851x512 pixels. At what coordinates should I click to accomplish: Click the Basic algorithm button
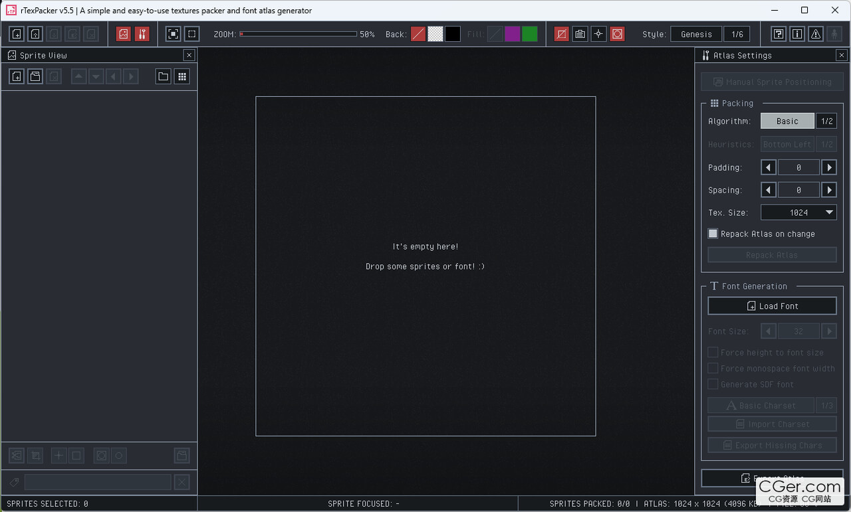coord(787,121)
